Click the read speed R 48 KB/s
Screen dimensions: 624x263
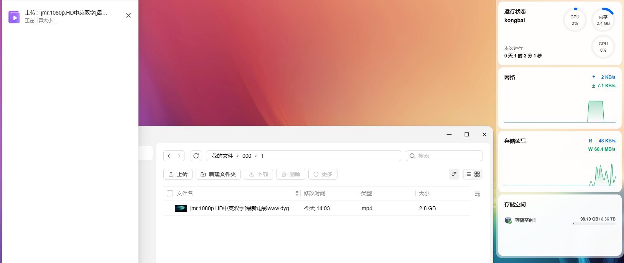pyautogui.click(x=602, y=141)
